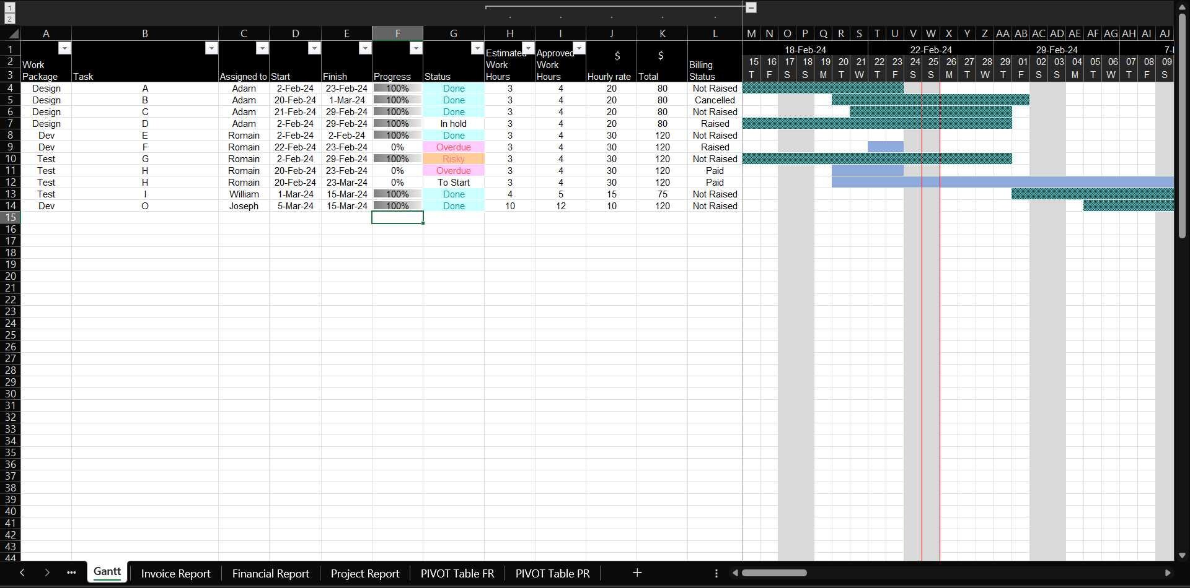Click the rightmost horizontal scroll arrow
1190x588 pixels.
(x=1169, y=573)
